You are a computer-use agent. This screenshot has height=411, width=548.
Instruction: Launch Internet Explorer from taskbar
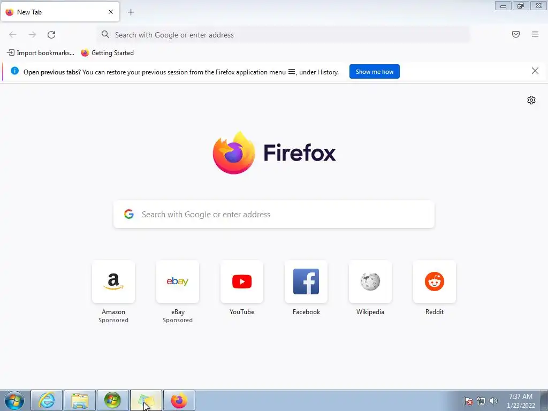point(47,400)
